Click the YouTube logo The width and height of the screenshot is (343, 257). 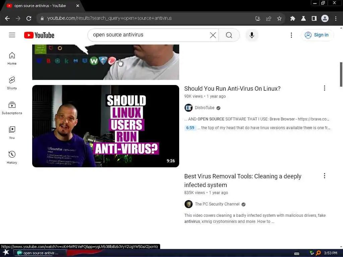[x=39, y=35]
